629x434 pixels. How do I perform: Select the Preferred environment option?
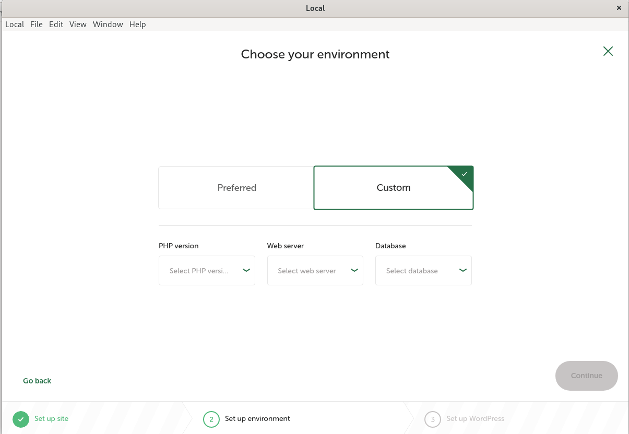pyautogui.click(x=236, y=188)
